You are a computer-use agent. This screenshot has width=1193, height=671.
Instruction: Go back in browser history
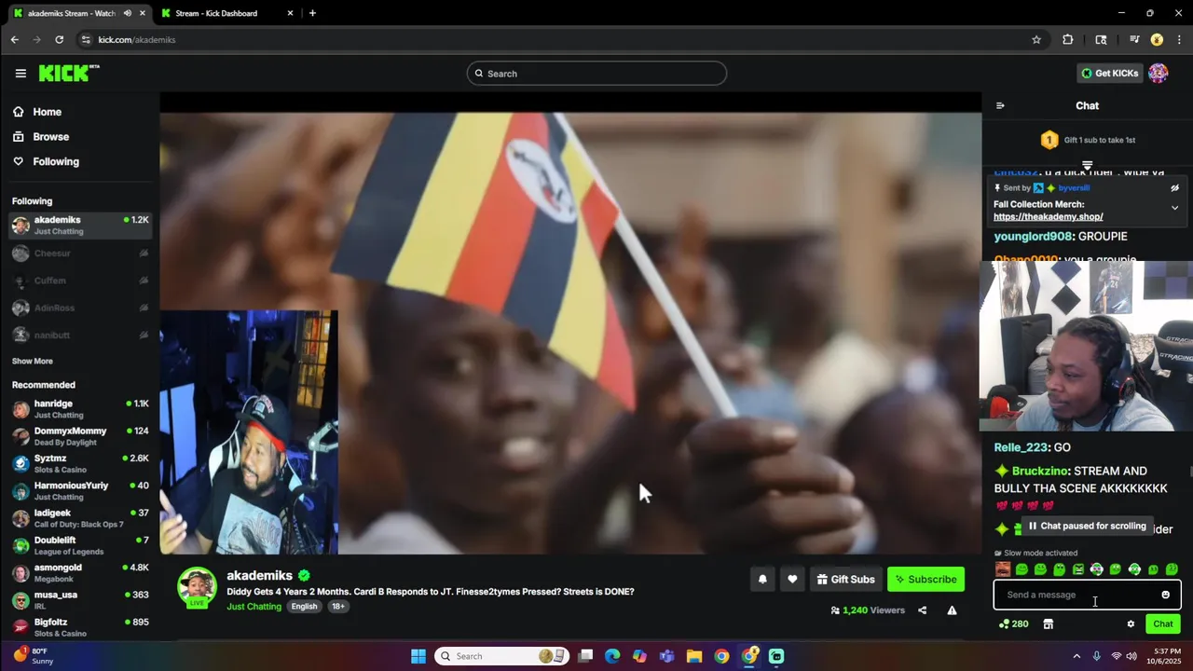14,39
